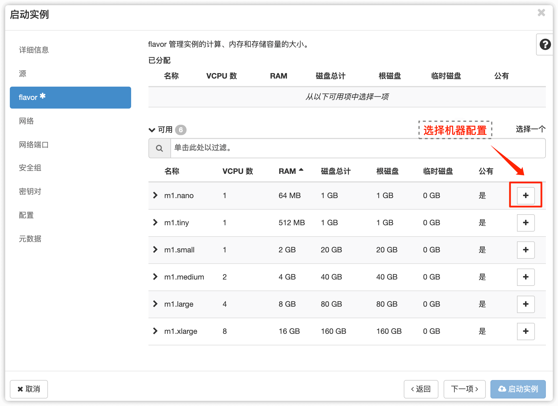This screenshot has width=558, height=406.
Task: Click the 返回 back button
Action: [421, 389]
